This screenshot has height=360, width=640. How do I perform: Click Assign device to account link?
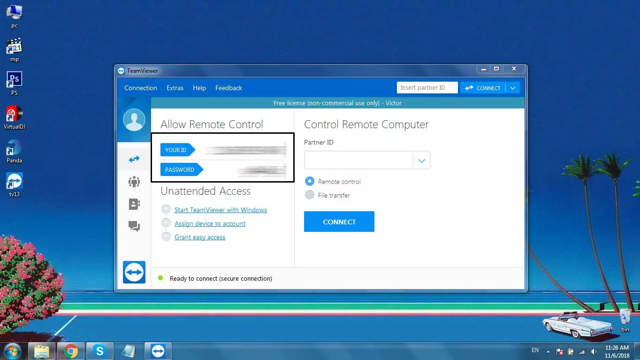coord(210,223)
